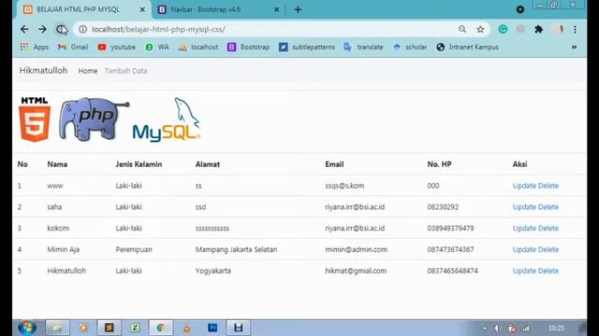The width and height of the screenshot is (599, 336).
Task: Click the Hikmatulloh navbar brand
Action: (x=43, y=71)
